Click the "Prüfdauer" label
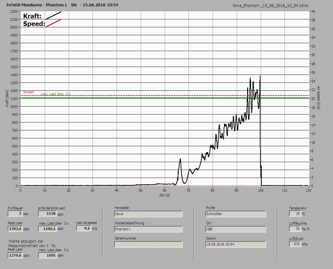Screen dimensions: 333x269 [15, 208]
